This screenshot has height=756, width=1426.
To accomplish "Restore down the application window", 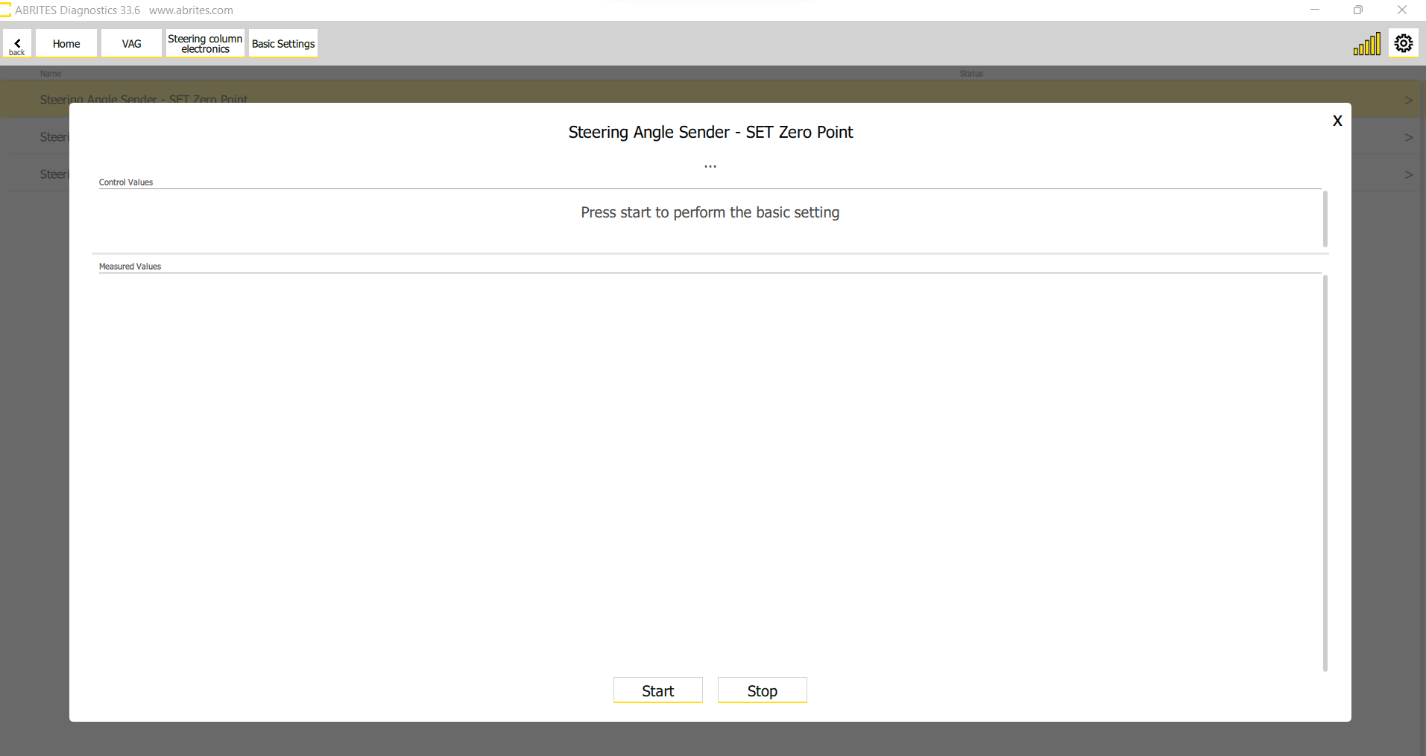I will click(x=1358, y=10).
